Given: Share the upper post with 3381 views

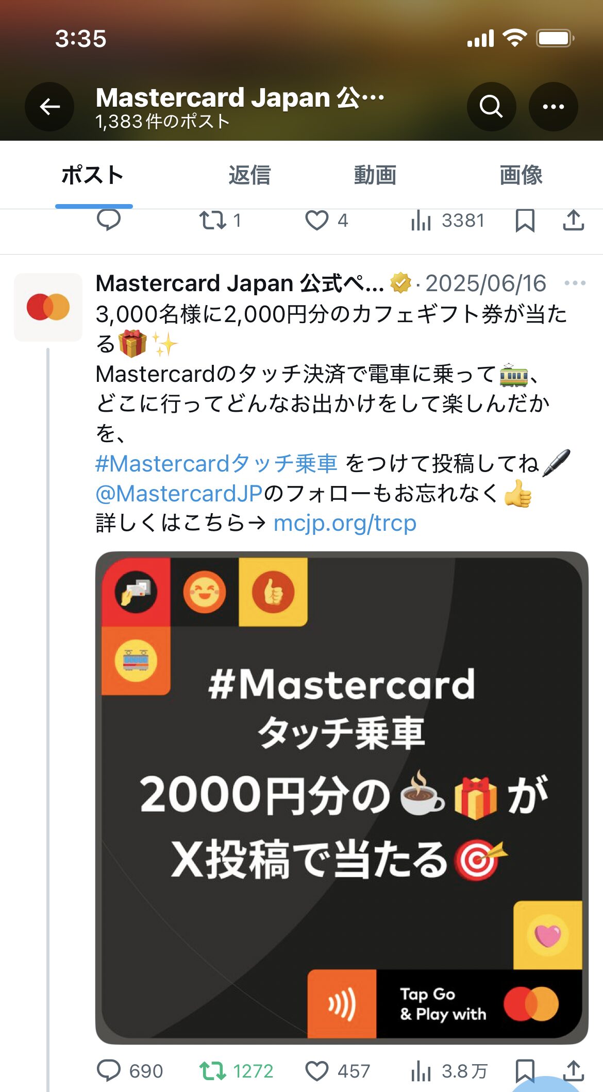Looking at the screenshot, I should pos(573,221).
